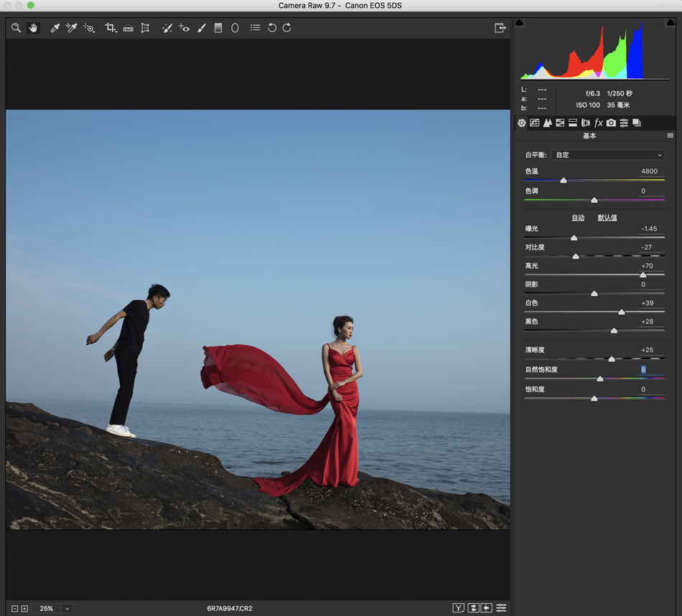Open the 基本 panel flyout menu
The height and width of the screenshot is (616, 682).
[671, 136]
